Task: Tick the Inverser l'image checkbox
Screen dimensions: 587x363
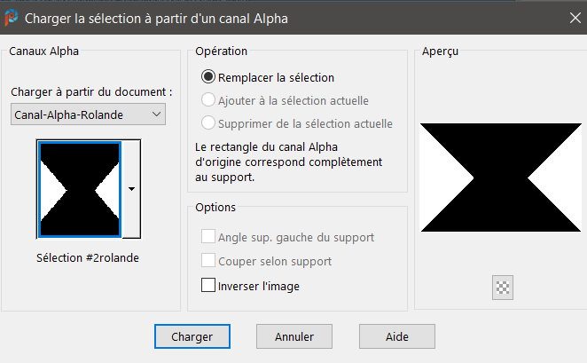Action: tap(209, 286)
